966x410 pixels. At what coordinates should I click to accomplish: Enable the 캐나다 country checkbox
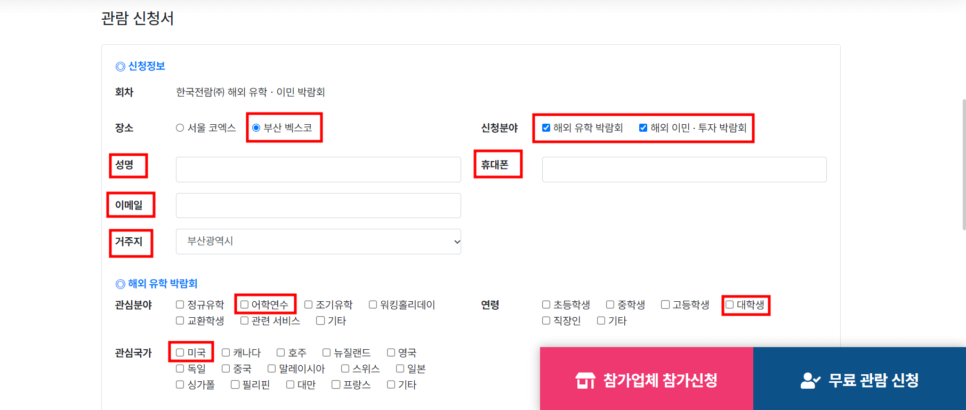click(226, 352)
